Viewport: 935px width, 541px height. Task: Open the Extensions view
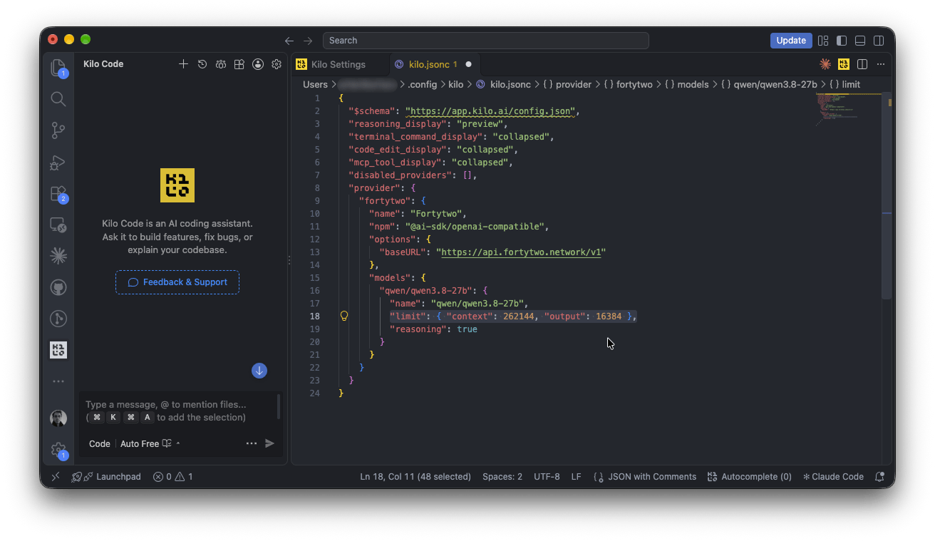click(x=58, y=194)
